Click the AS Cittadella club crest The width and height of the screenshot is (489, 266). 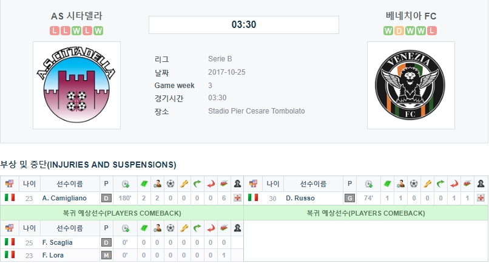[x=76, y=85]
